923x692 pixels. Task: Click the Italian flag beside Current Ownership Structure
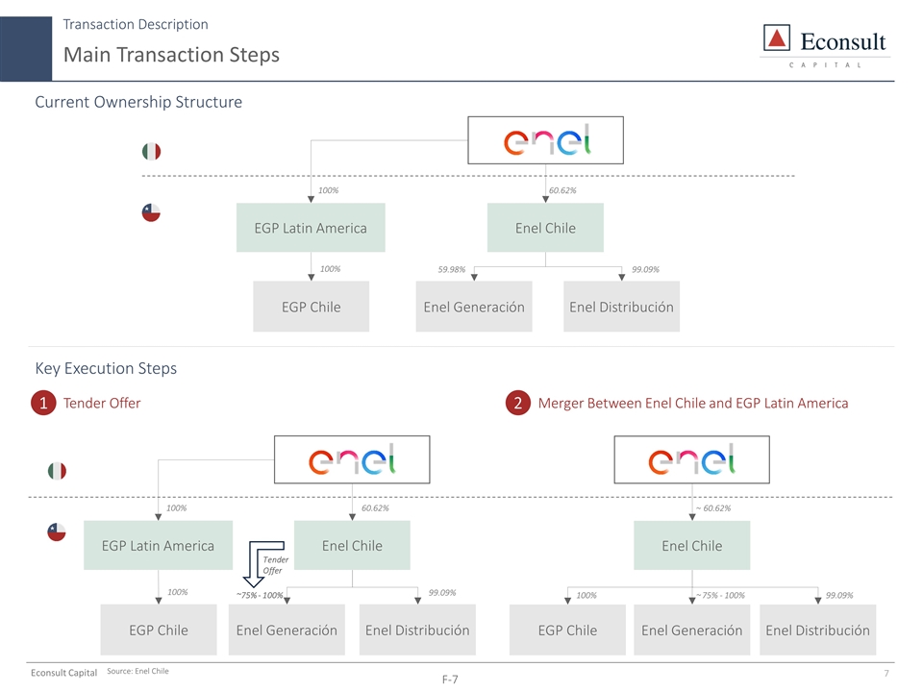[151, 152]
